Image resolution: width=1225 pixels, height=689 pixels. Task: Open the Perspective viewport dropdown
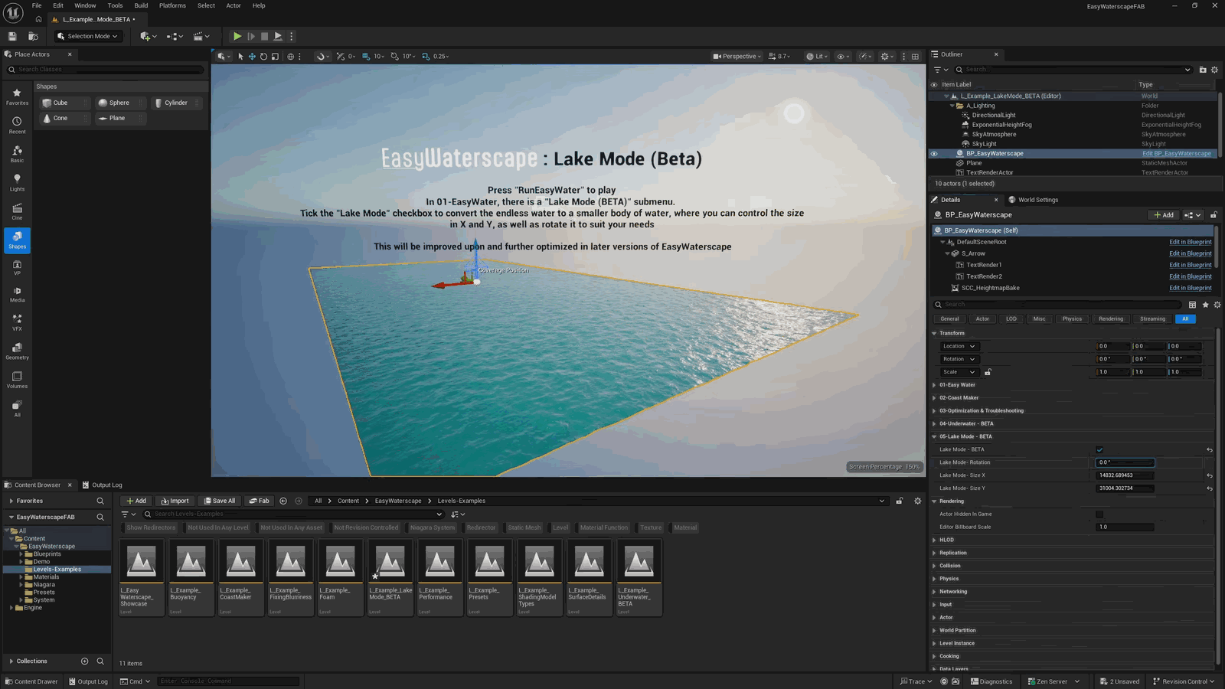pyautogui.click(x=737, y=56)
